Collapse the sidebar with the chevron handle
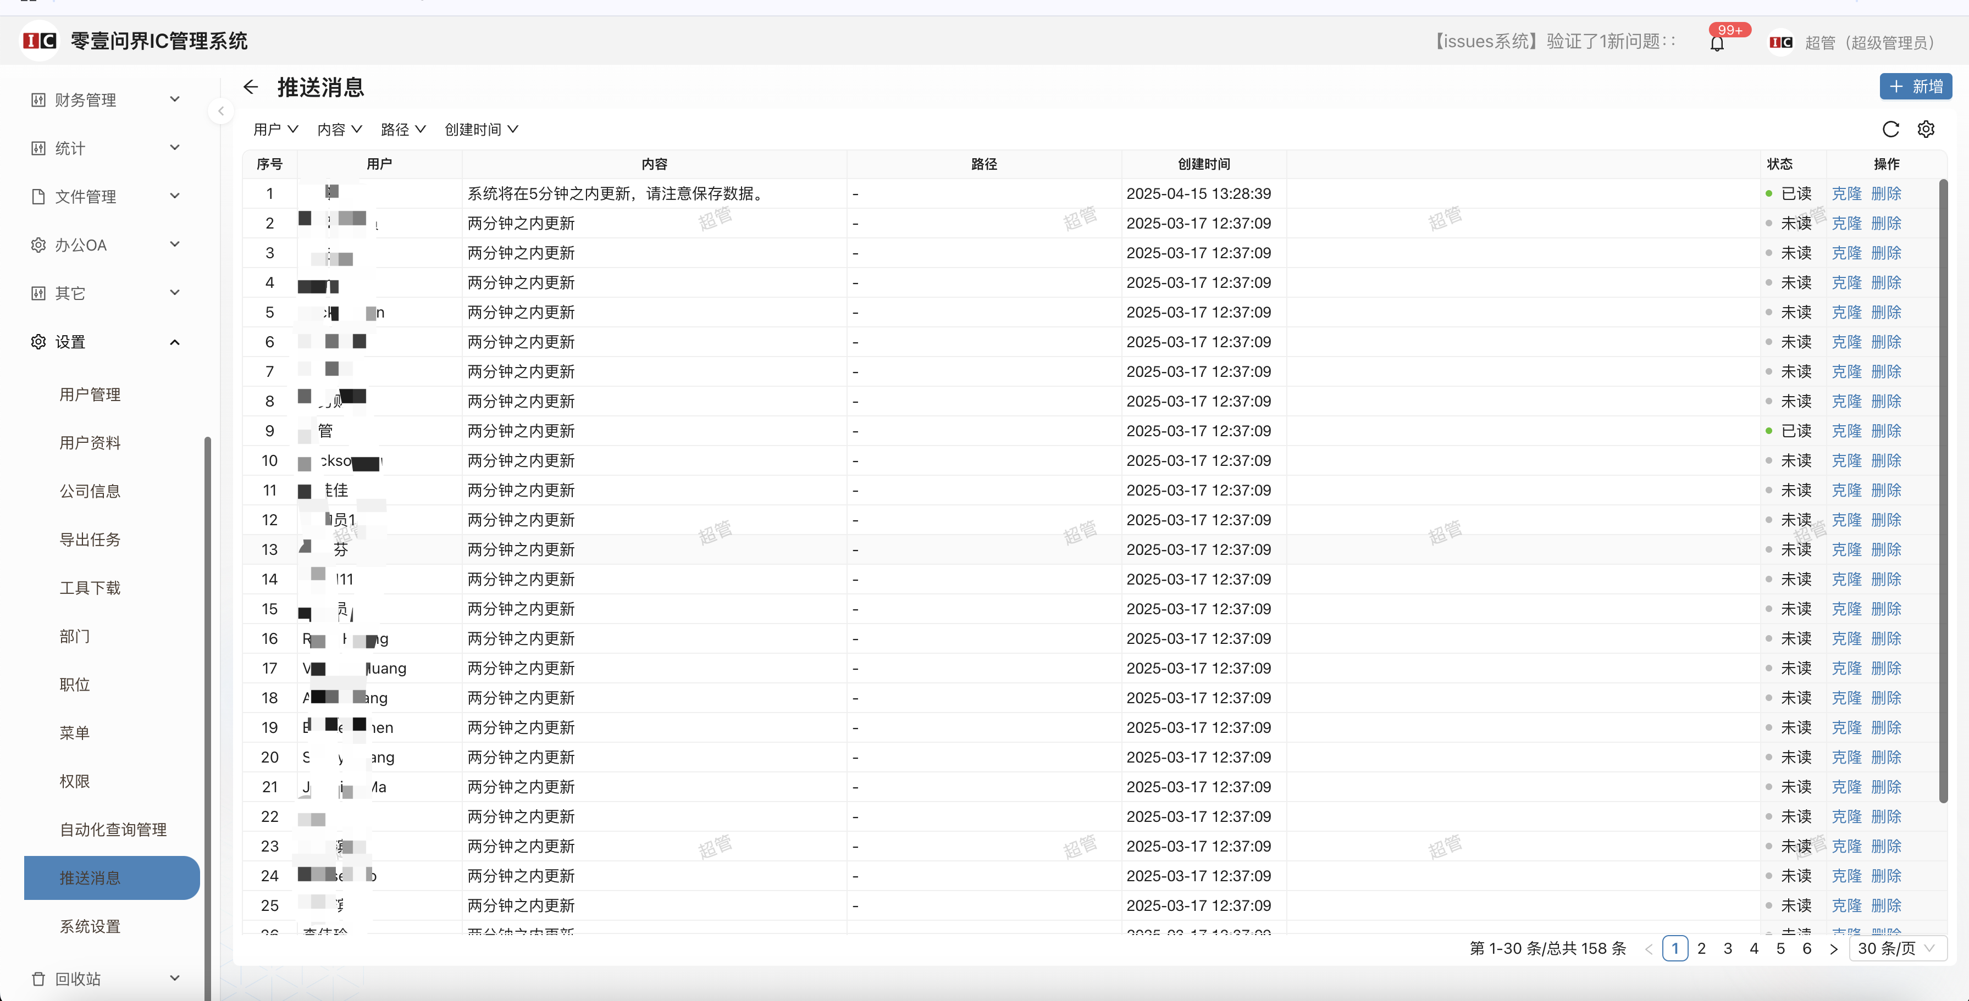 (x=221, y=112)
